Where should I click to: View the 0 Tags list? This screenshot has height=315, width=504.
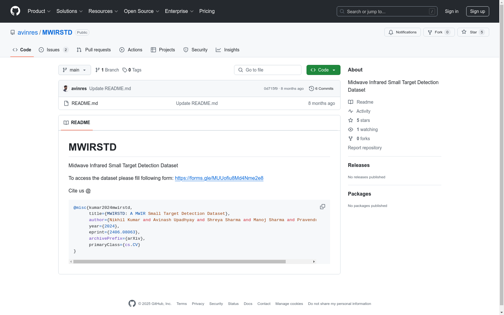pyautogui.click(x=132, y=70)
